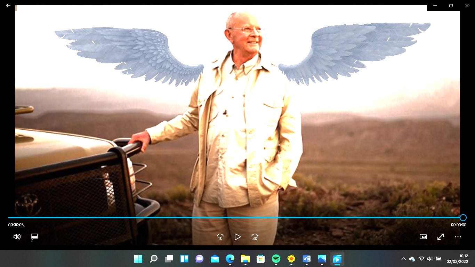Open Microsoft Edge from taskbar
This screenshot has height=267, width=475.
(x=230, y=259)
